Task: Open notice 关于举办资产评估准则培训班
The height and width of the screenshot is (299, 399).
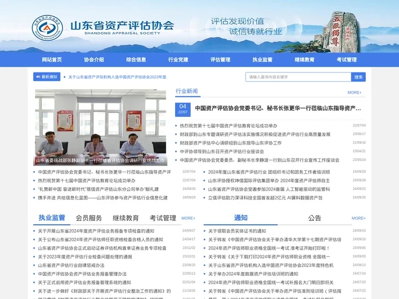Action: pos(274,291)
